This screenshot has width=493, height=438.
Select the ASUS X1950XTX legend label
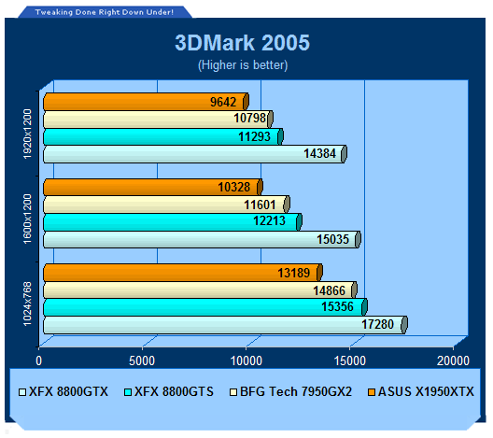tap(426, 392)
